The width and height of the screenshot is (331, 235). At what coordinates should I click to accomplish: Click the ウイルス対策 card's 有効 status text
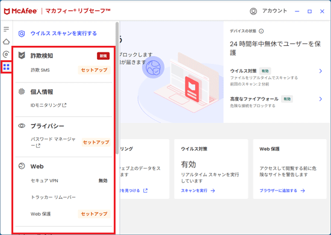click(188, 164)
